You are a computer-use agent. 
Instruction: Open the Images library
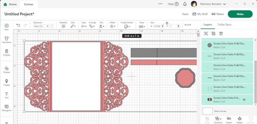(6, 82)
